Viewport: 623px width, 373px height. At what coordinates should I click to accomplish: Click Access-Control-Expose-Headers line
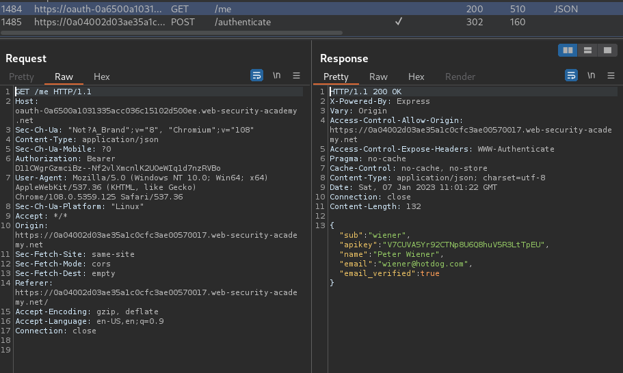(x=442, y=149)
